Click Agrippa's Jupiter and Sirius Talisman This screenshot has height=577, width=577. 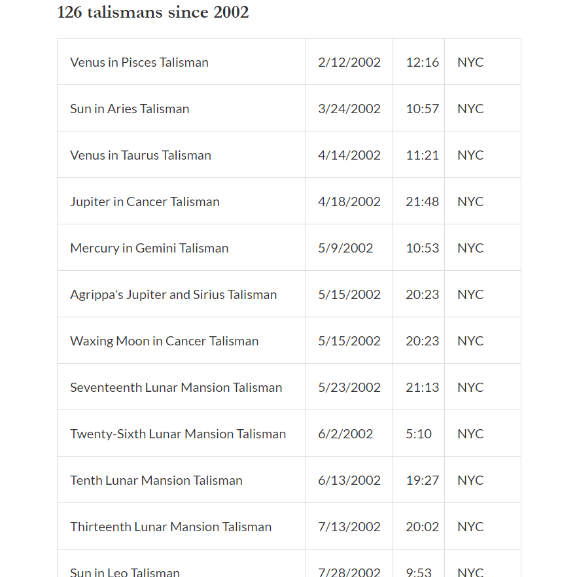click(173, 294)
